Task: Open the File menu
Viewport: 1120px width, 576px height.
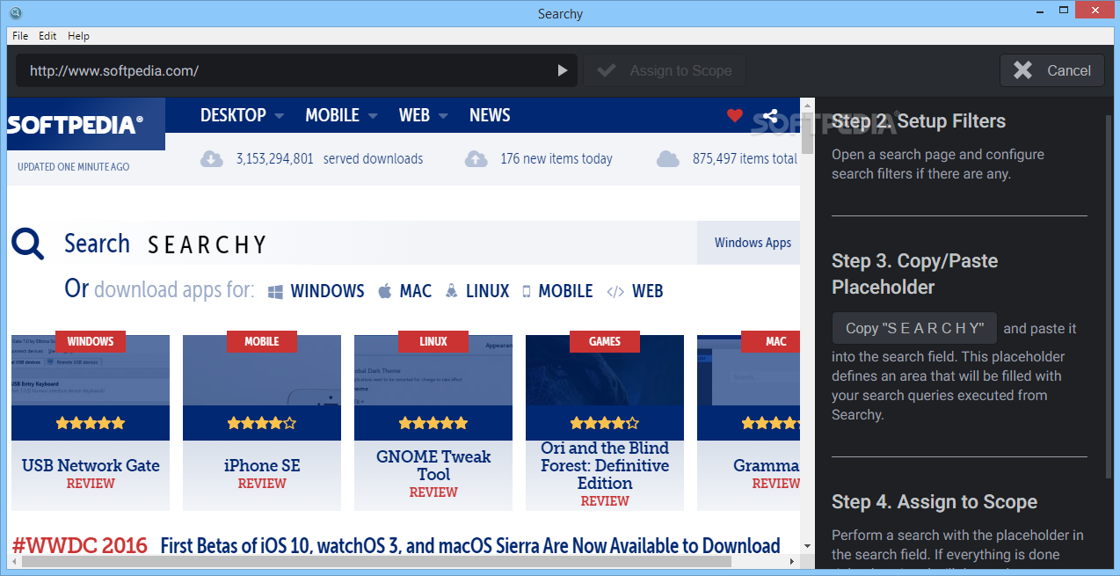Action: tap(20, 36)
